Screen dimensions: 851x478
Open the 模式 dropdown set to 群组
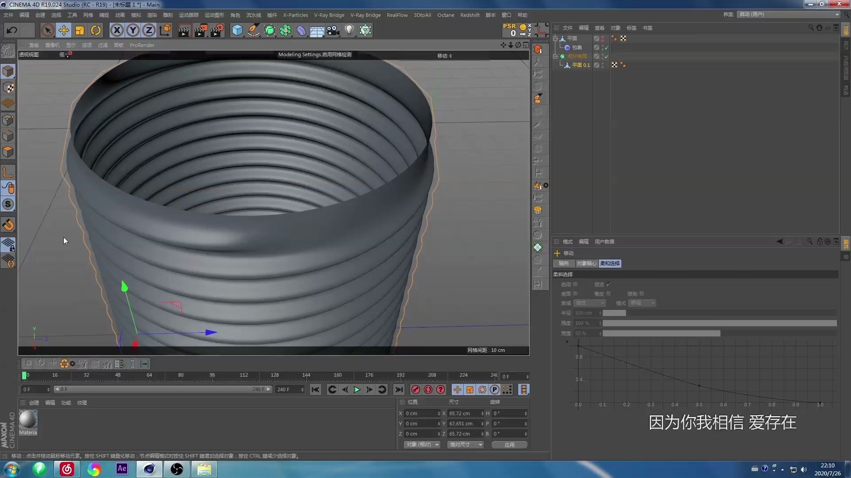642,303
